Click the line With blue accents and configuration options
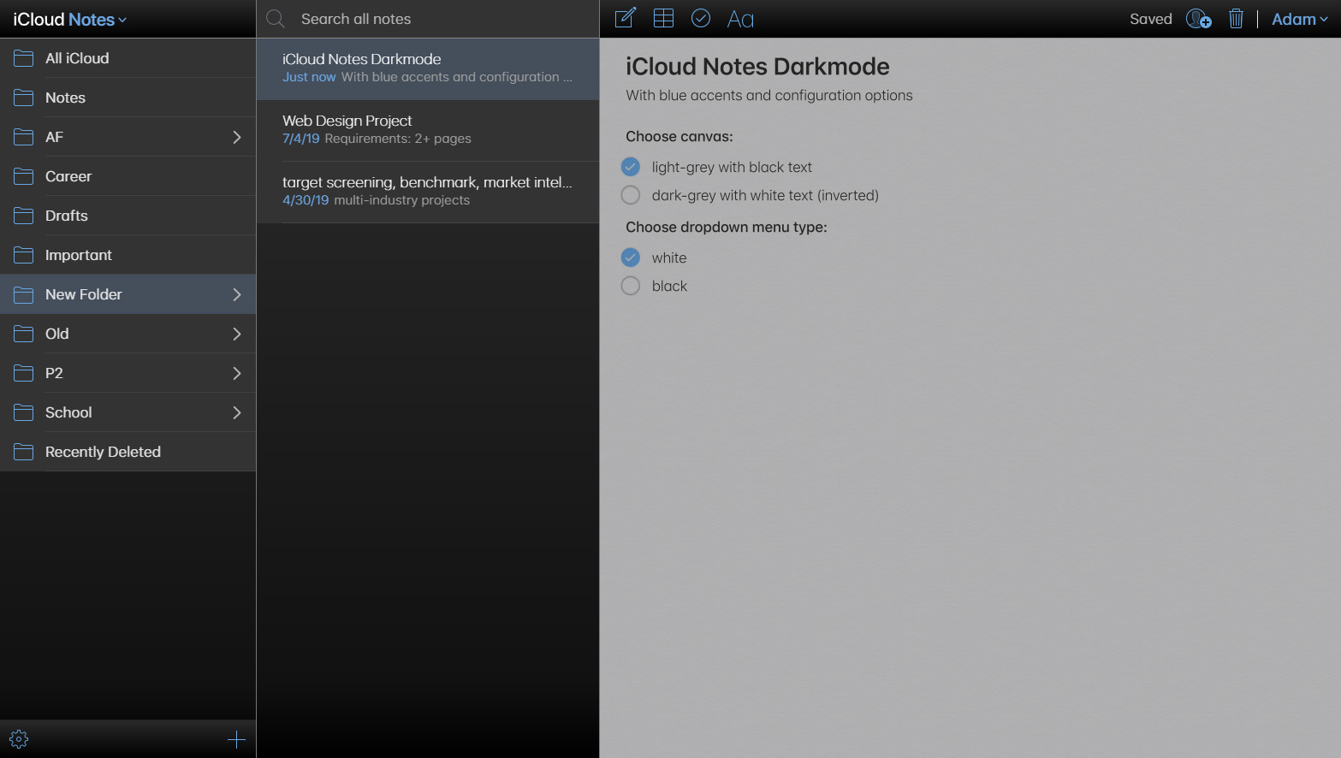This screenshot has height=758, width=1341. (769, 95)
